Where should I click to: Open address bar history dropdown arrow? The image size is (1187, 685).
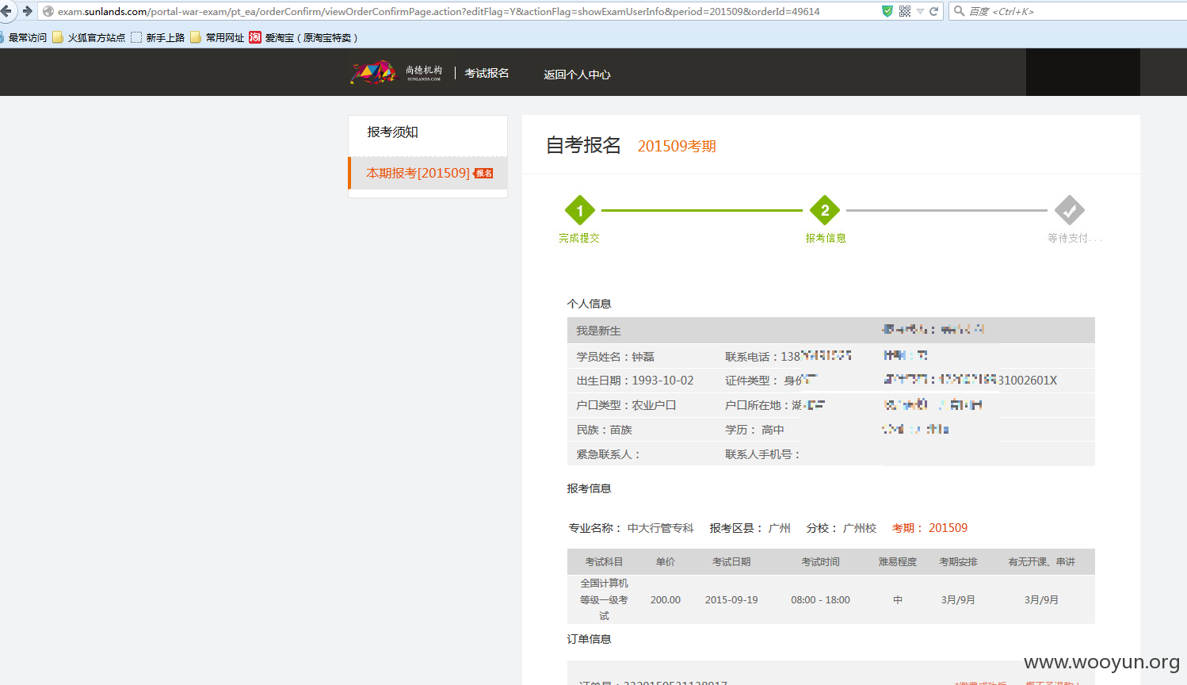[x=920, y=11]
